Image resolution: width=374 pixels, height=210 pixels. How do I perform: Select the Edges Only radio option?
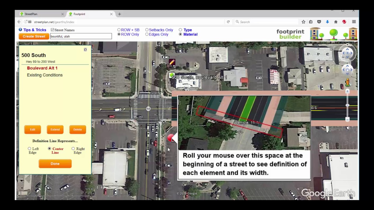pyautogui.click(x=147, y=34)
